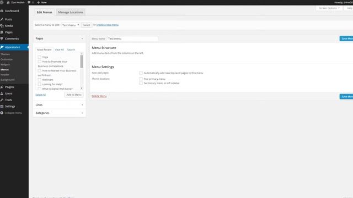Click the Delete Menu link

(99, 96)
